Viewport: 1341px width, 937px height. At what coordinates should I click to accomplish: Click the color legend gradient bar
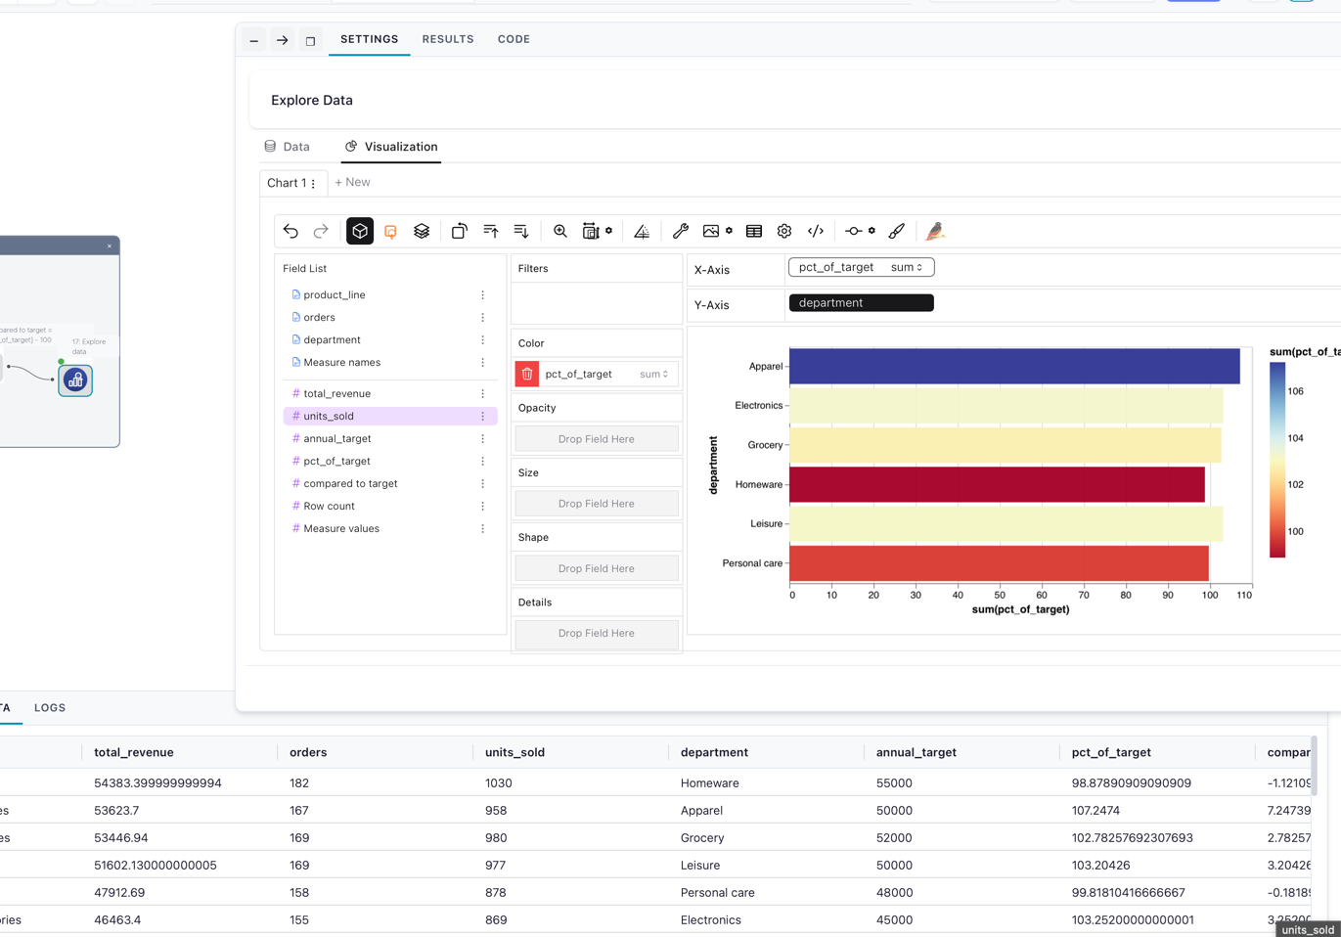click(1277, 460)
